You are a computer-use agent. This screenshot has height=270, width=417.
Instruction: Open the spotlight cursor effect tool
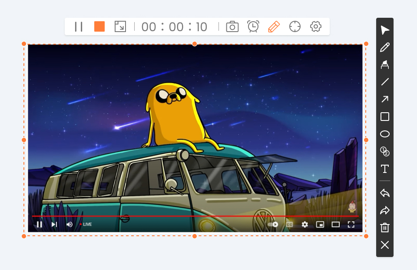coord(295,26)
